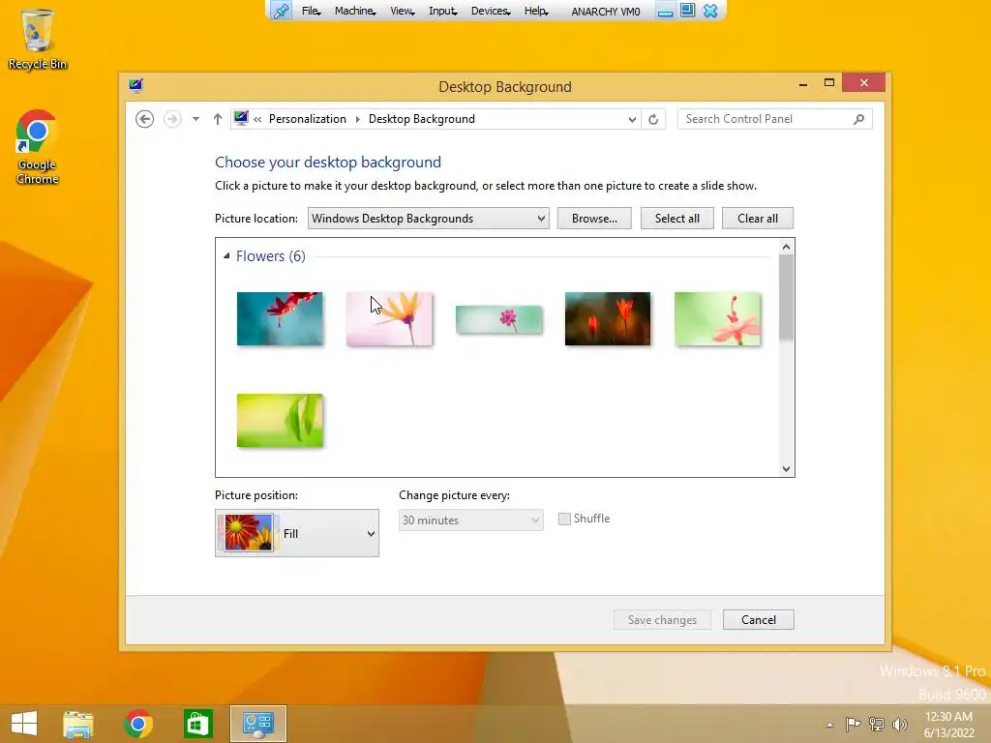Click the Cancel button

[x=759, y=620]
